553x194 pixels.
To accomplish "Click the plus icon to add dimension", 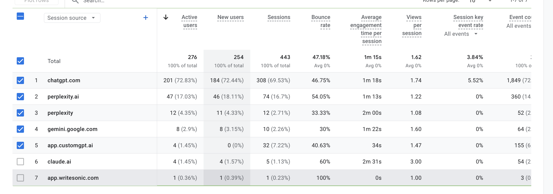I will pyautogui.click(x=146, y=17).
